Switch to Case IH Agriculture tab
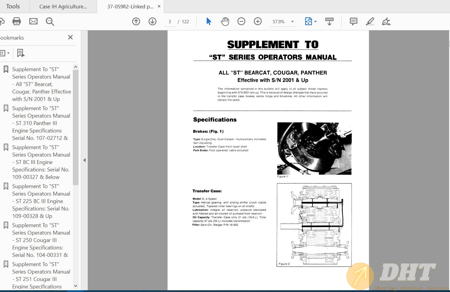Image resolution: width=450 pixels, height=292 pixels. pos(63,7)
